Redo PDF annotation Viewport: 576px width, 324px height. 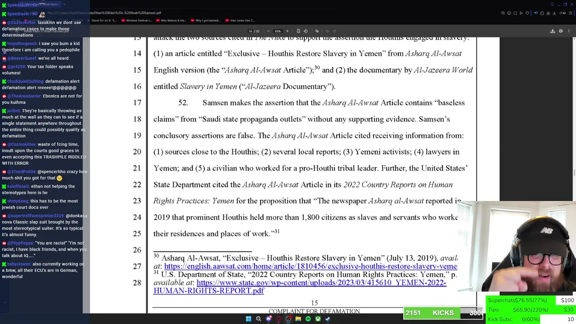(334, 31)
